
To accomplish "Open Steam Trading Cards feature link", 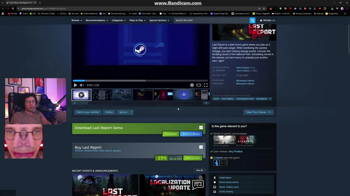I will (229, 187).
